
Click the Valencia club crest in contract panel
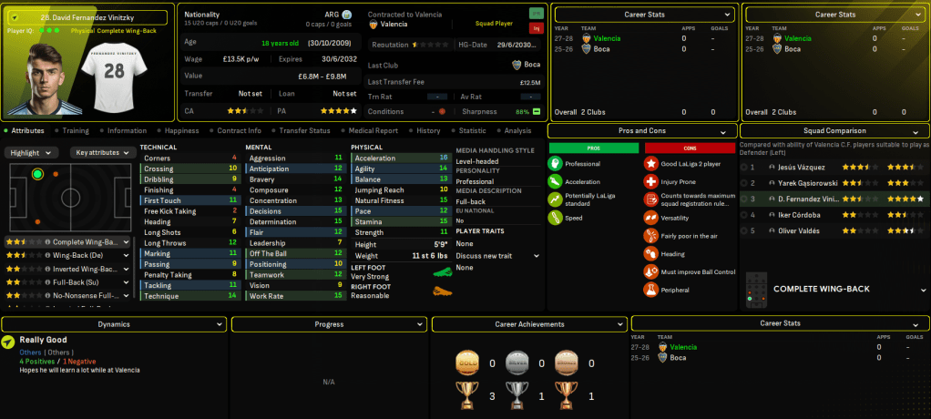(373, 25)
